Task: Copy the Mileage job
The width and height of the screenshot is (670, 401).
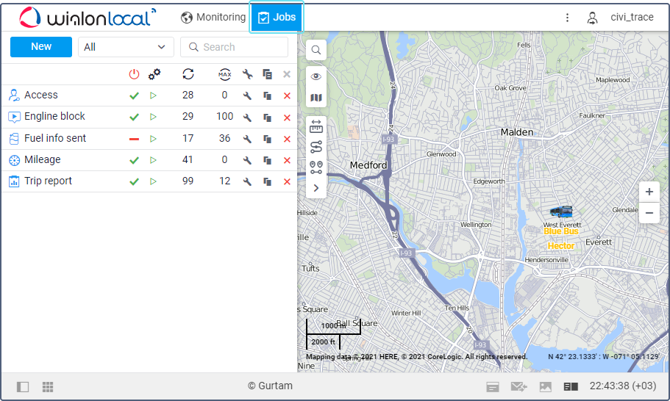Action: coord(268,160)
